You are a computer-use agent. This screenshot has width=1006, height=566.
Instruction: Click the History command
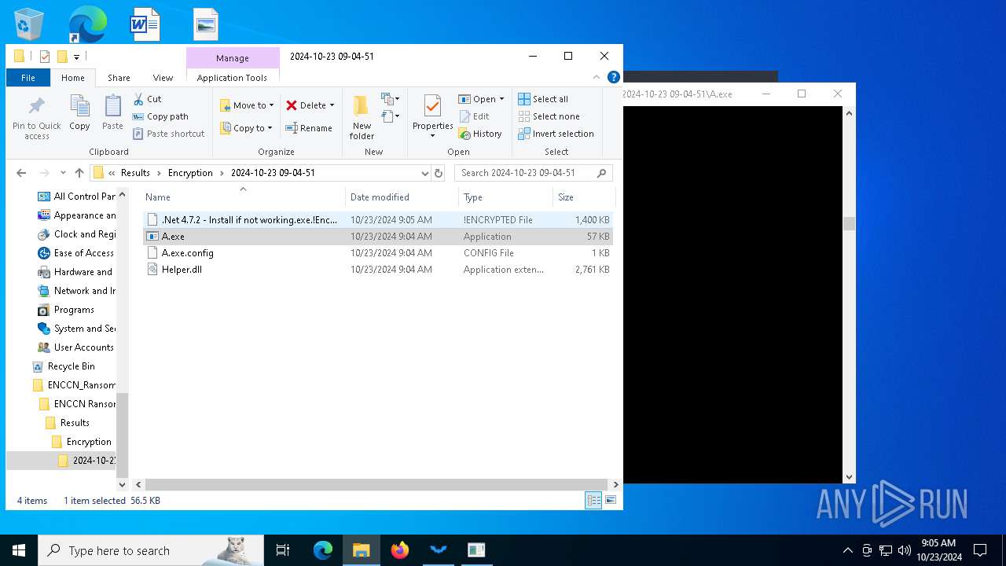pos(480,134)
